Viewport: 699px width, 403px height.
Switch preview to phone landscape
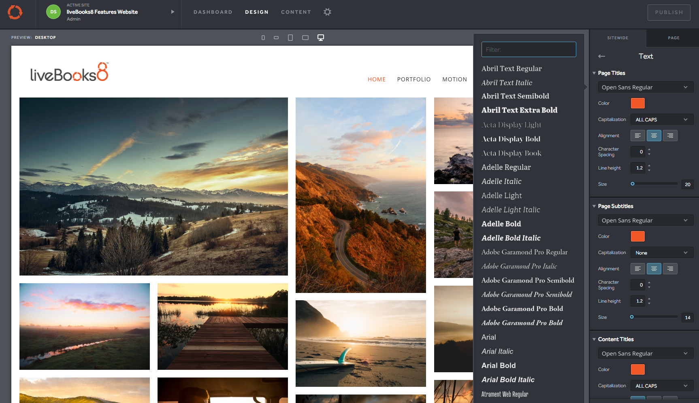(x=276, y=38)
